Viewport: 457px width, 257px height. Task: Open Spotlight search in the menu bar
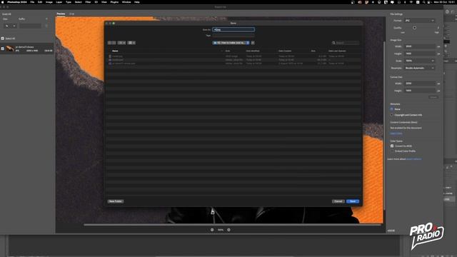423,2
